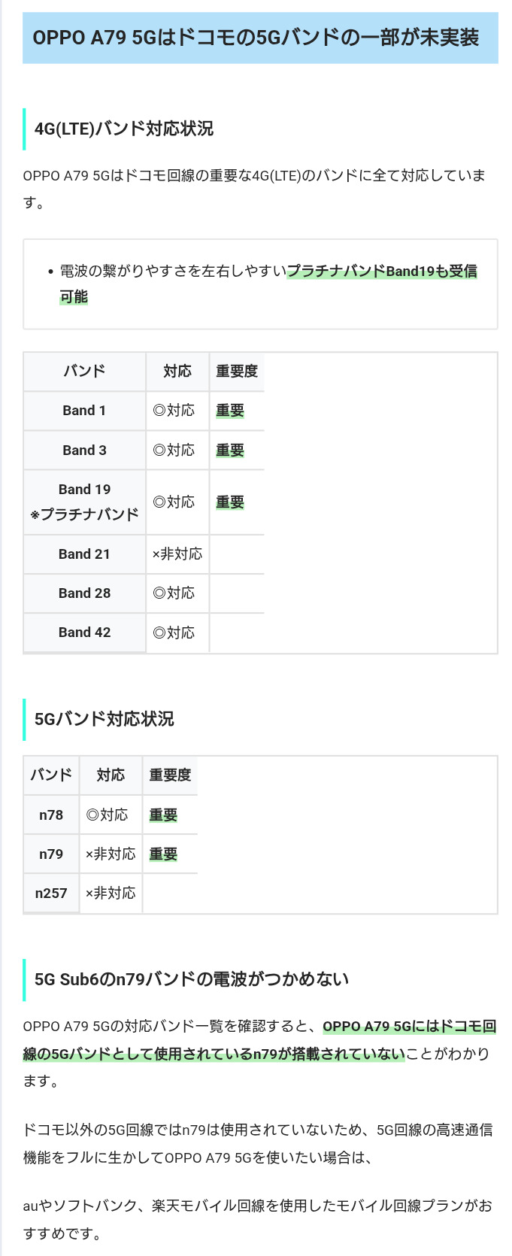Select the Band 3 row header cell

(x=84, y=451)
